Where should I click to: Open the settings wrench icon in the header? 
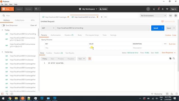click(159, 9)
